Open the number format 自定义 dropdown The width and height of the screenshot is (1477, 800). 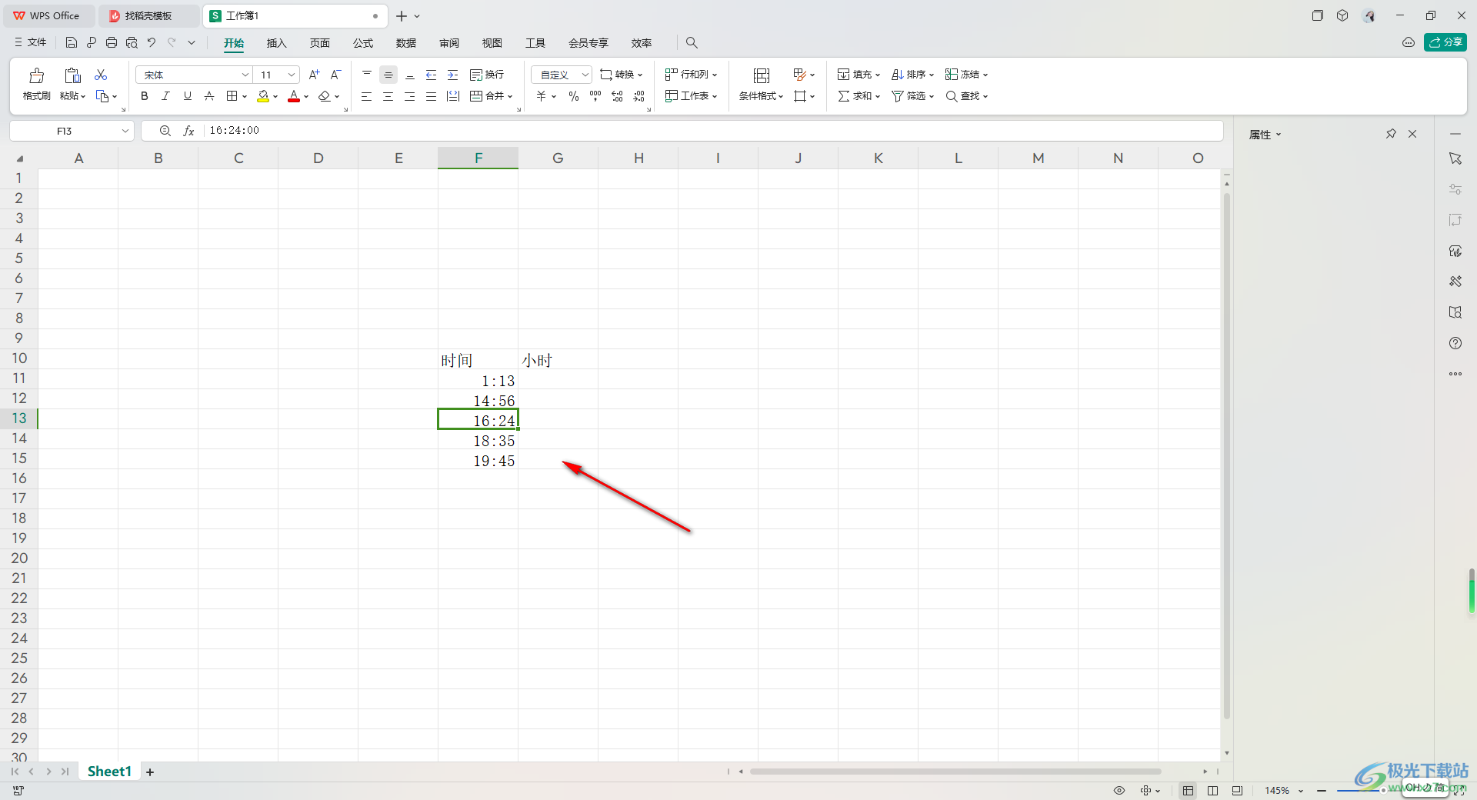pos(585,75)
